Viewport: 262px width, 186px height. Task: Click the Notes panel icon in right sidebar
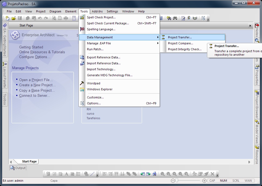pyautogui.click(x=257, y=26)
